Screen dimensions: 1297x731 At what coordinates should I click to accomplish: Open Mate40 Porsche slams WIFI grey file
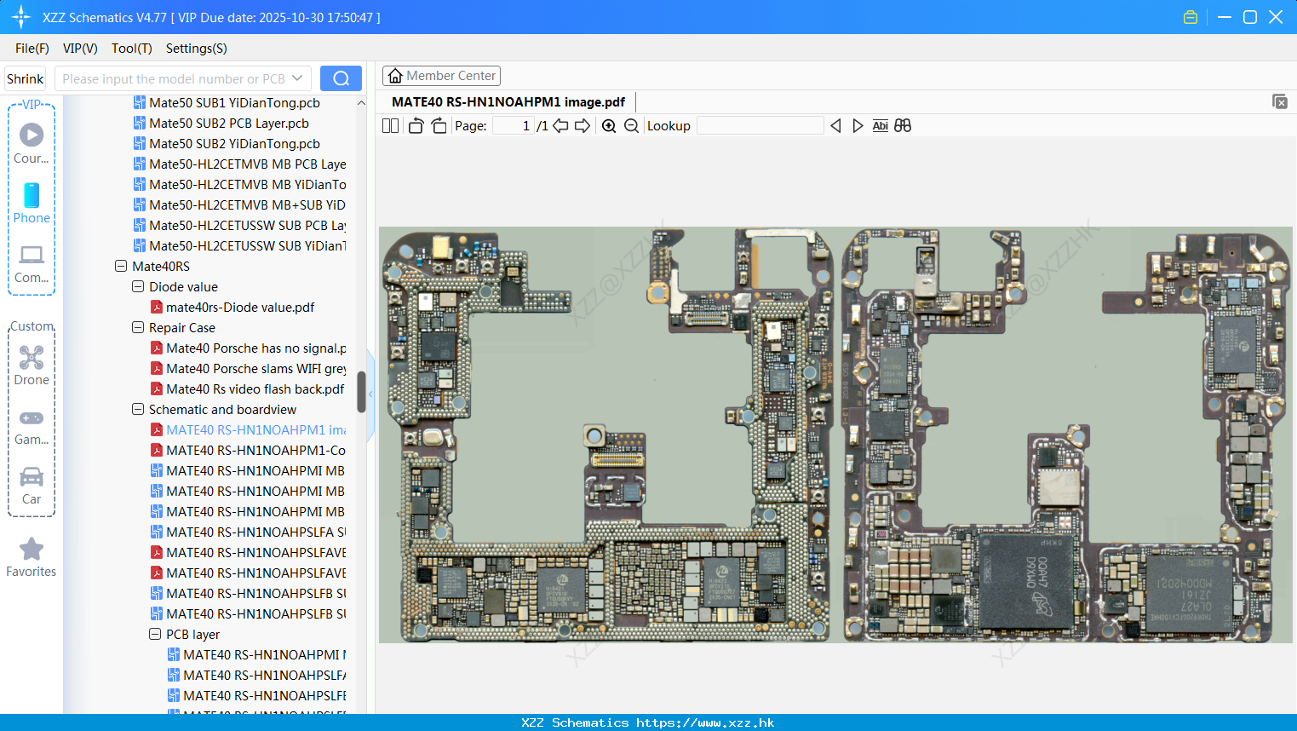tap(256, 368)
